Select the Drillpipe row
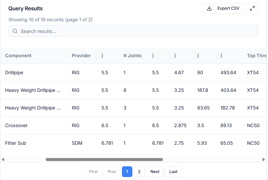This screenshot has height=180, width=268. coord(14,73)
